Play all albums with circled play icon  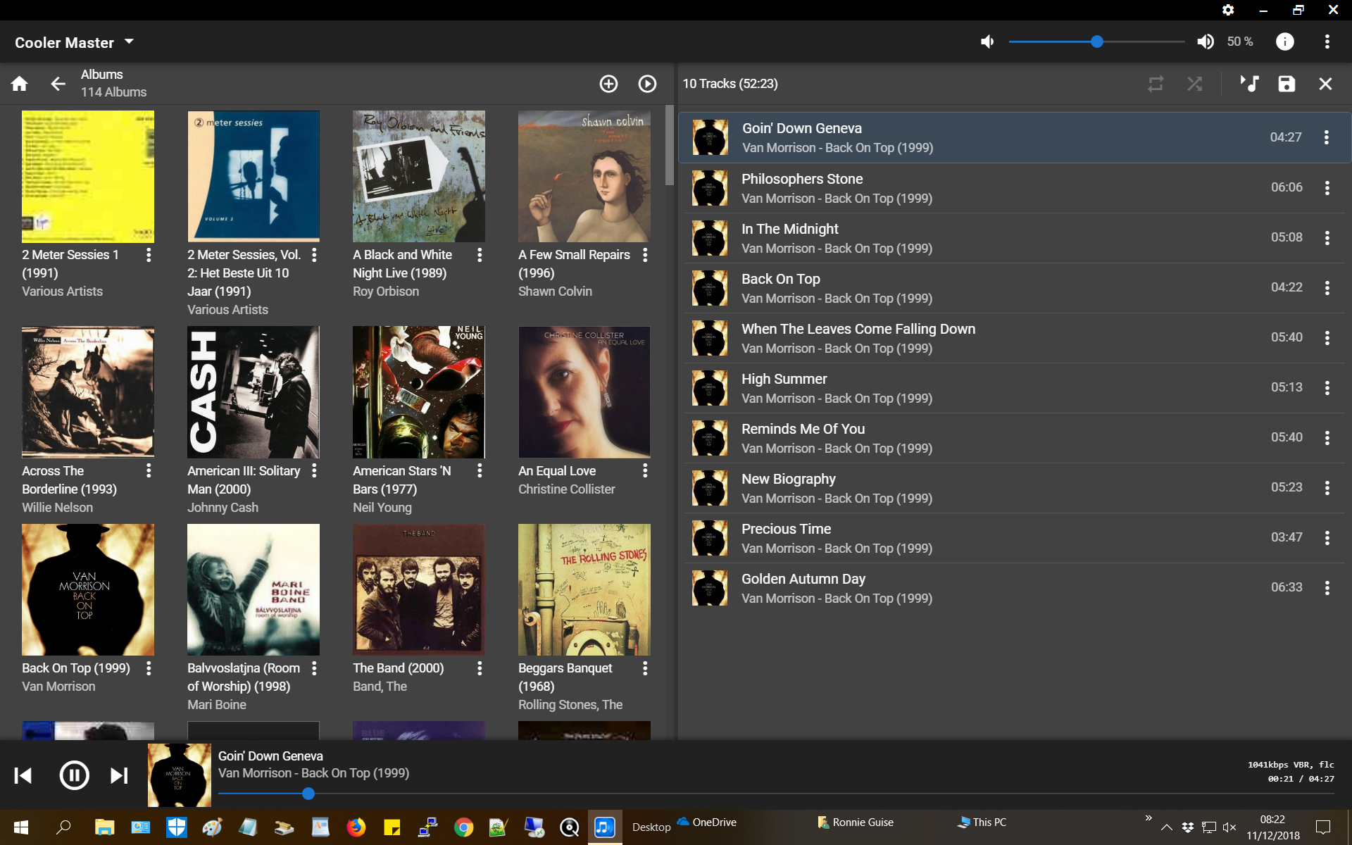point(647,84)
